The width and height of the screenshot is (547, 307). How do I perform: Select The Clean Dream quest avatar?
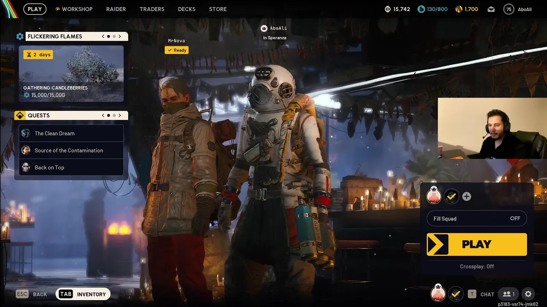point(26,133)
